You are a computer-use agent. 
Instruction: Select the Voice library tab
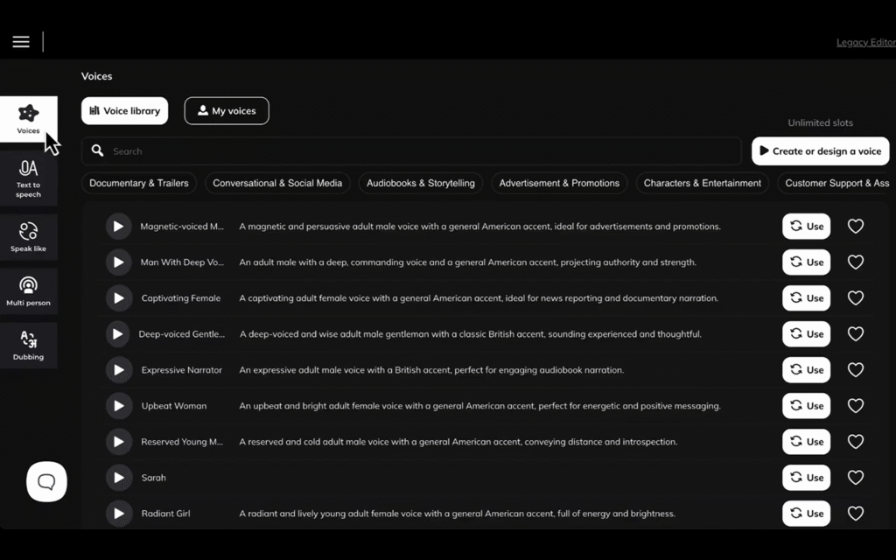124,110
